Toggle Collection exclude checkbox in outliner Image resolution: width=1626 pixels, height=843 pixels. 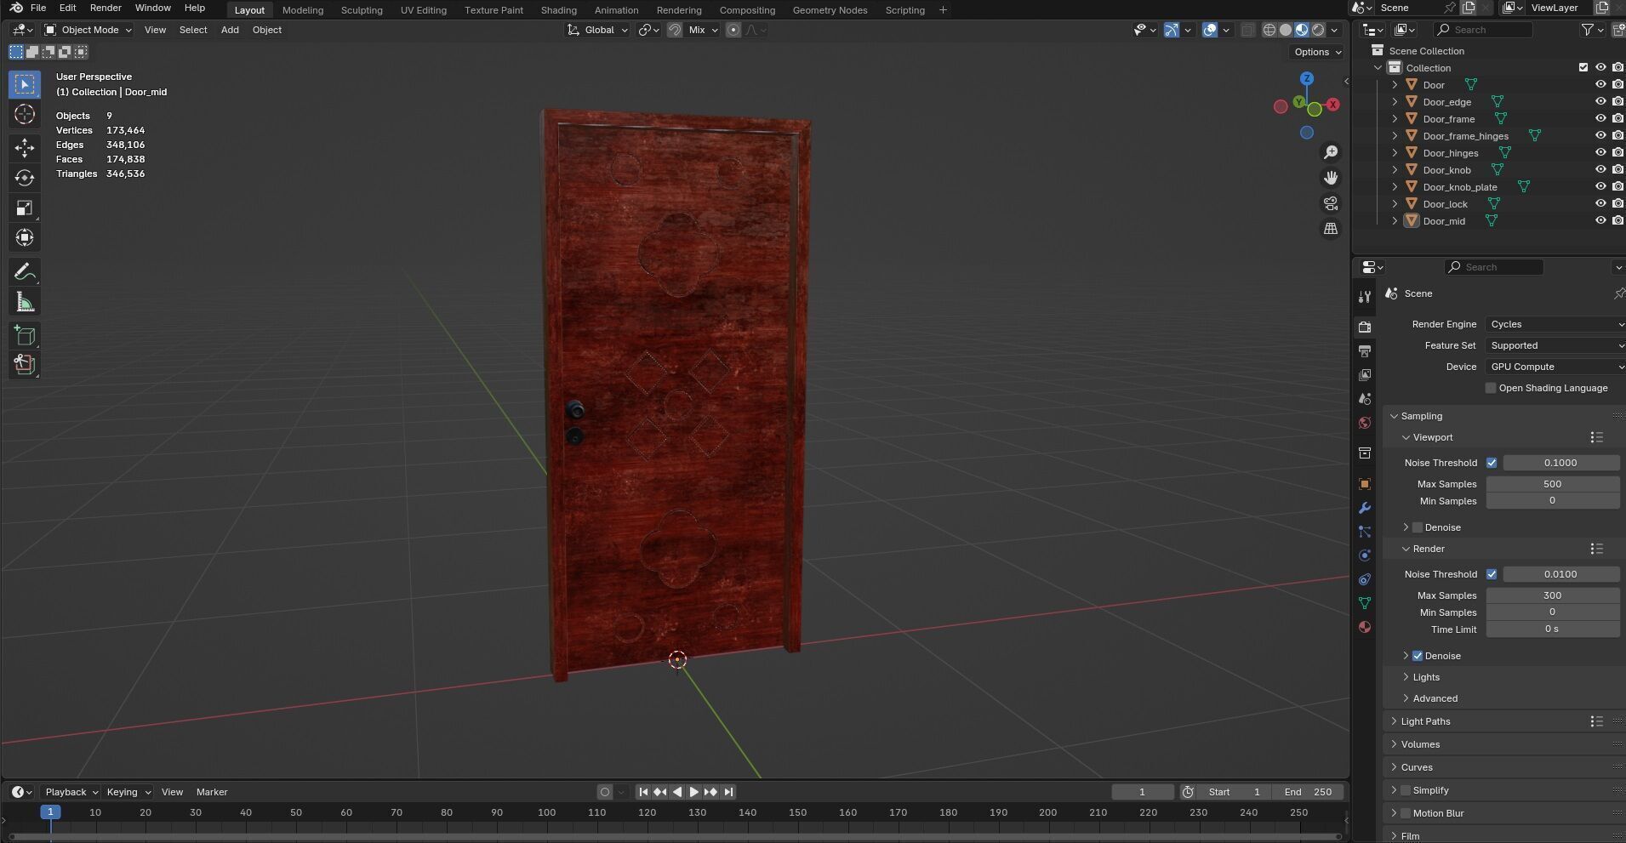[1583, 68]
